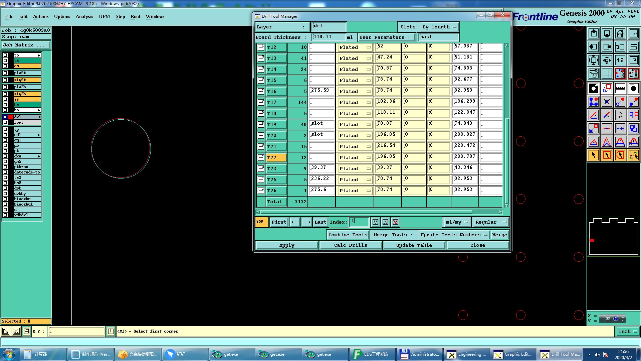The width and height of the screenshot is (641, 361).
Task: Click the pan left icon
Action: [594, 47]
